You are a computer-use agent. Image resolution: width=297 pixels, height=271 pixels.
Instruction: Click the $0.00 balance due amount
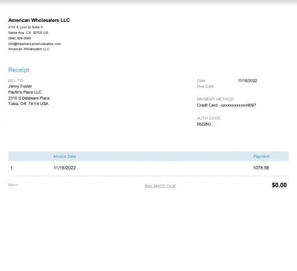279,185
